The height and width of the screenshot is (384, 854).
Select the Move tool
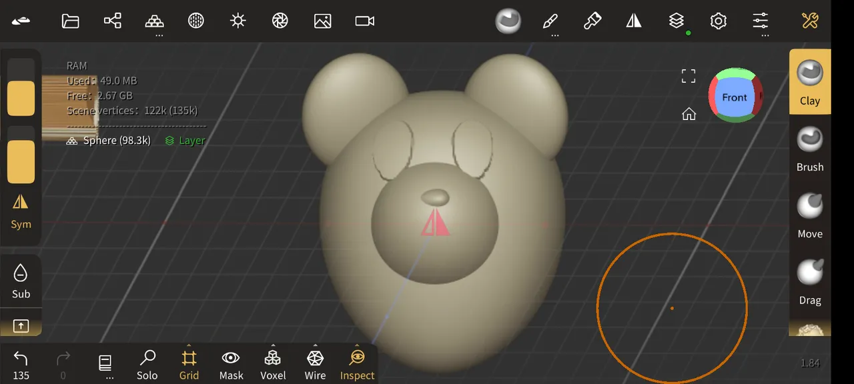[810, 215]
